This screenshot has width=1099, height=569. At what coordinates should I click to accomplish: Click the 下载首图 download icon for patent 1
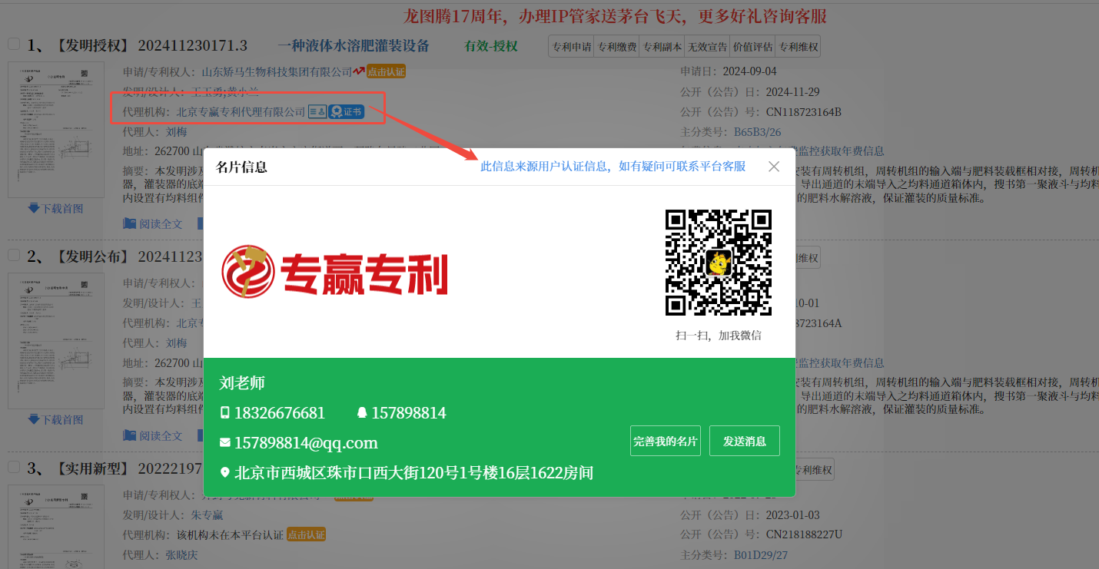click(x=34, y=208)
